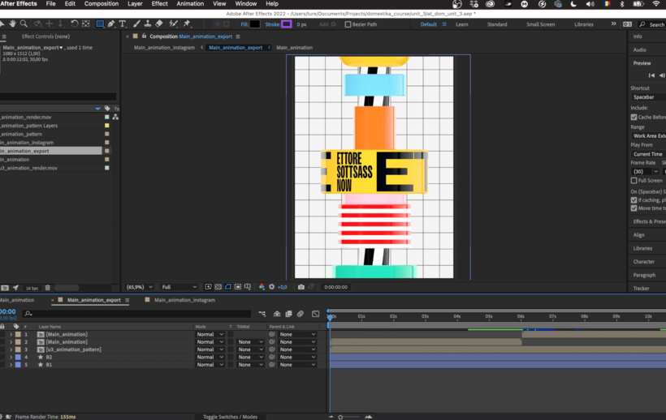Viewport: 666px width, 420px height.
Task: Open TrkMat dropdown for layer 2
Action: click(250, 342)
